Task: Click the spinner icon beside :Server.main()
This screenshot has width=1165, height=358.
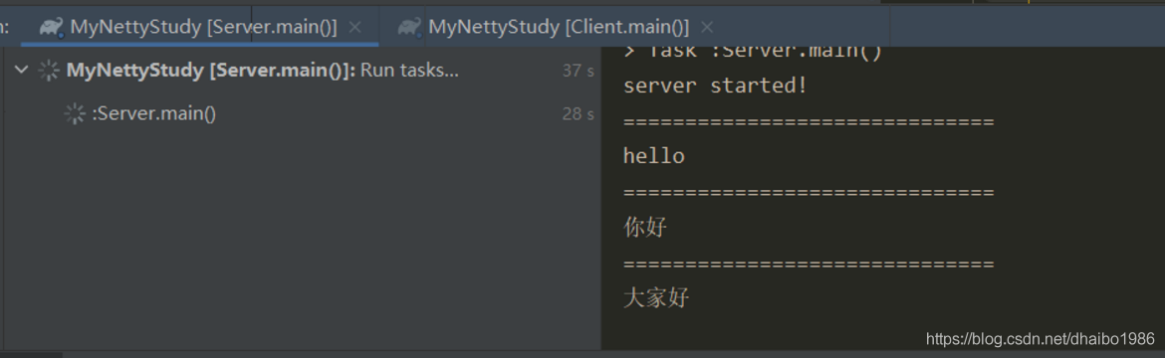Action: tap(75, 113)
